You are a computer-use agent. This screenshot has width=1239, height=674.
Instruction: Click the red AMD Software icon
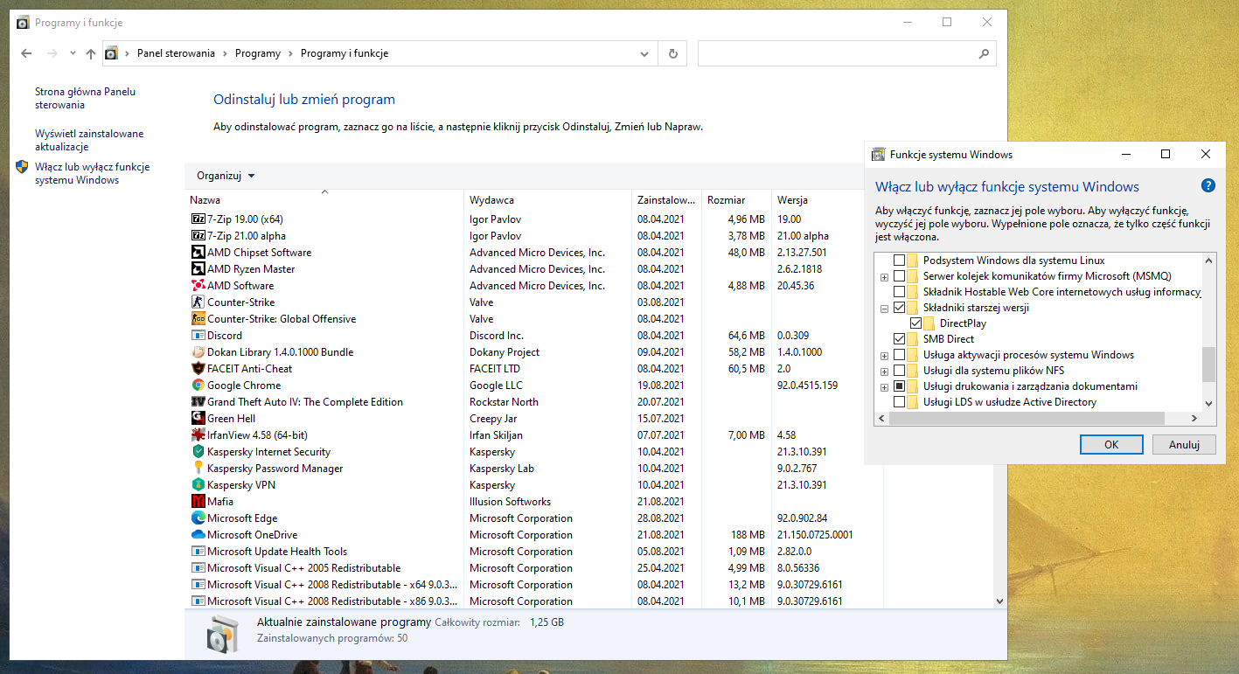[198, 286]
